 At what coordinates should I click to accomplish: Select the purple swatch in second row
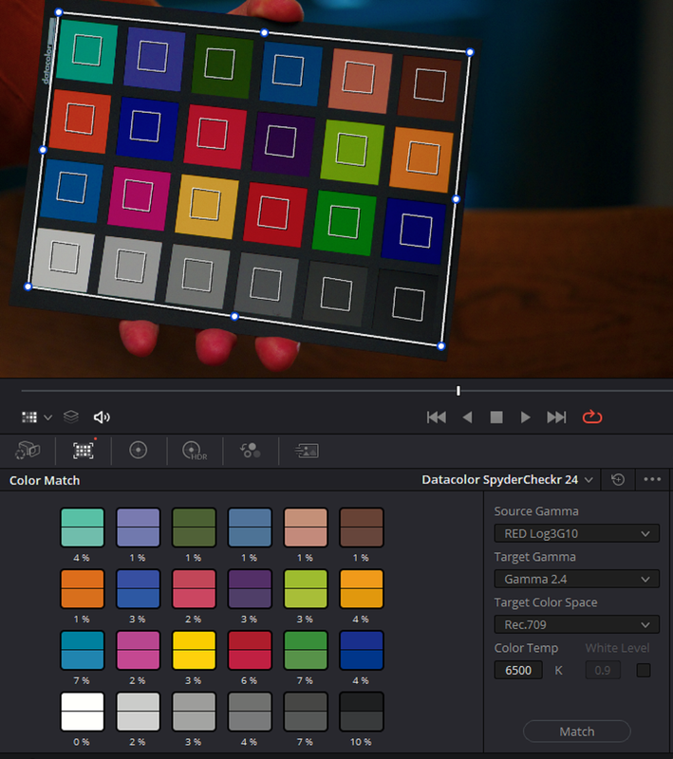pyautogui.click(x=250, y=588)
